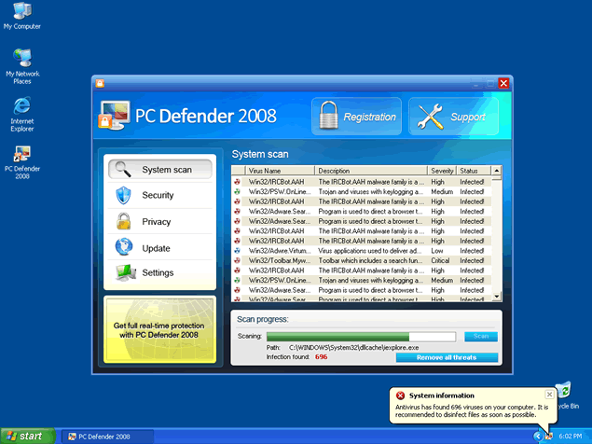Sort results by Virus Name column
592x444 pixels.
[280, 171]
